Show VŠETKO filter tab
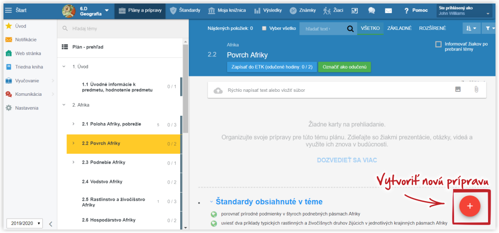Screen dimensions: 499x233 (x=370, y=28)
